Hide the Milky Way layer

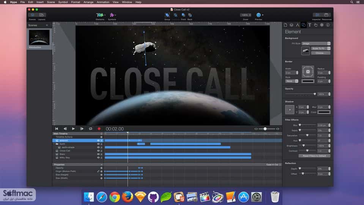click(x=98, y=158)
